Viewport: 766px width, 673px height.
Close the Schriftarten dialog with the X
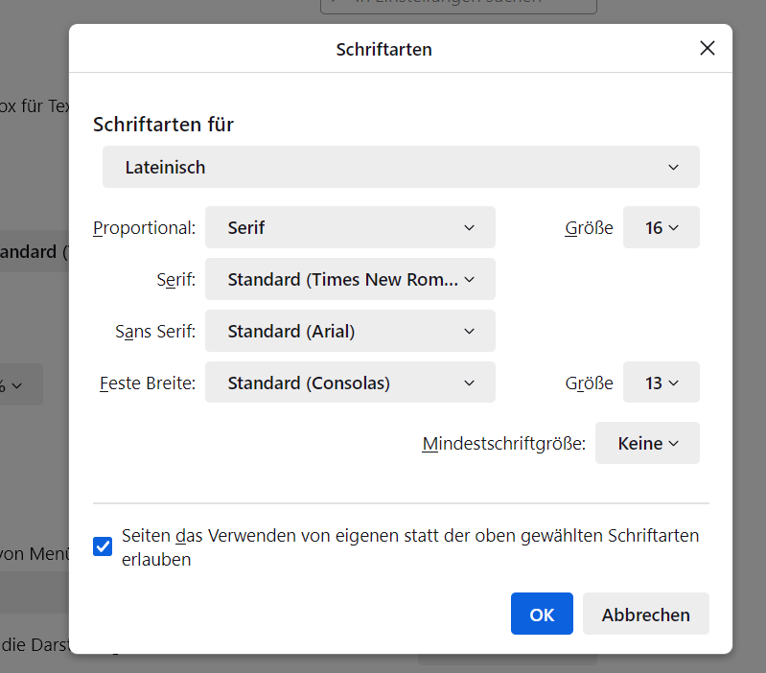pos(708,49)
